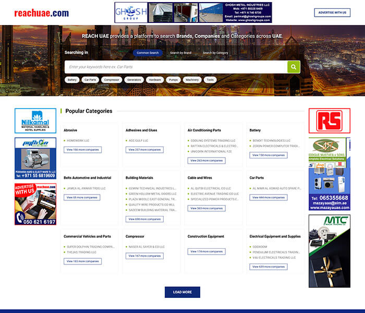Open V4U ELECTRICALS TRADING LLC link
The width and height of the screenshot is (365, 313).
pos(274,258)
